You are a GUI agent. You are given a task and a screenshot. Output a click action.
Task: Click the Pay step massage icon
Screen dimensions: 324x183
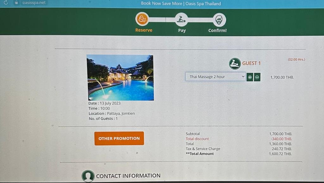(x=181, y=19)
